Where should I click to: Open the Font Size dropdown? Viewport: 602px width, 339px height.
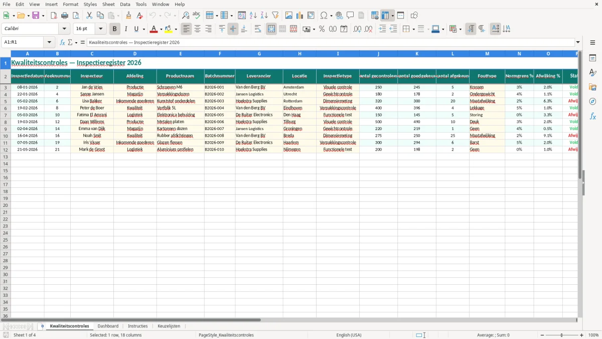point(100,29)
